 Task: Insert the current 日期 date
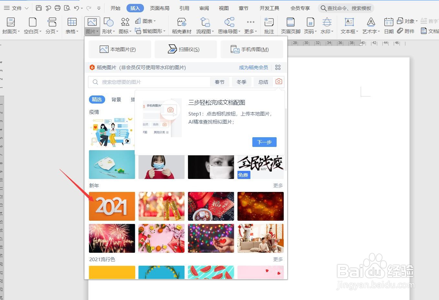coord(388,25)
